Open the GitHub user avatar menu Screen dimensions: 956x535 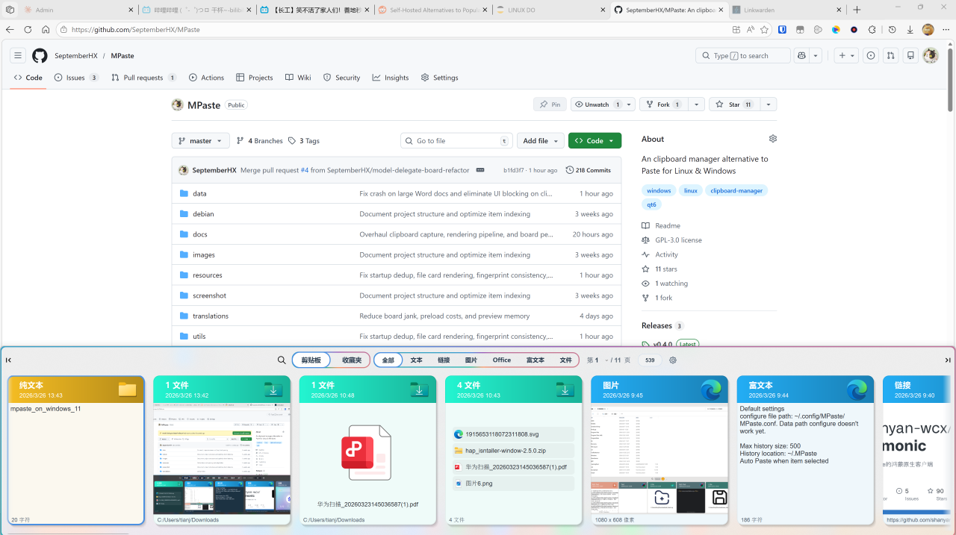(x=931, y=56)
